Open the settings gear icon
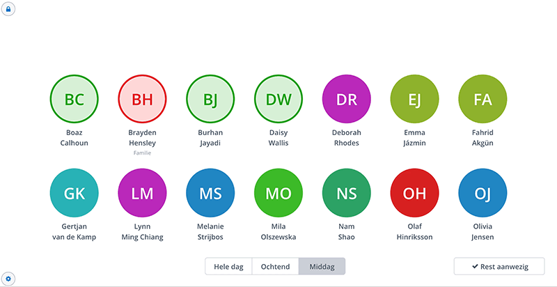557x287 pixels. tap(8, 279)
